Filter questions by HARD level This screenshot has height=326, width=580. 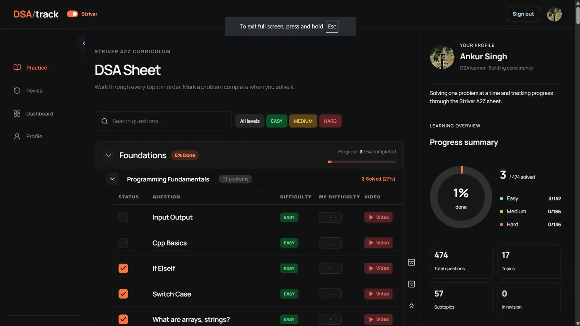click(330, 121)
